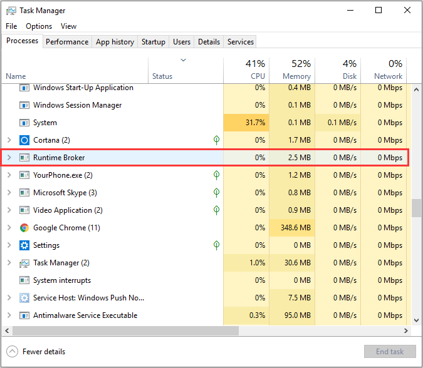This screenshot has height=368, width=423.
Task: Open the File menu
Action: coord(11,26)
